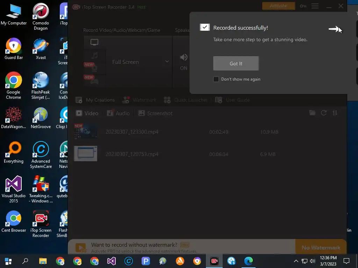Click the Got It button
358x268 pixels.
pyautogui.click(x=236, y=64)
